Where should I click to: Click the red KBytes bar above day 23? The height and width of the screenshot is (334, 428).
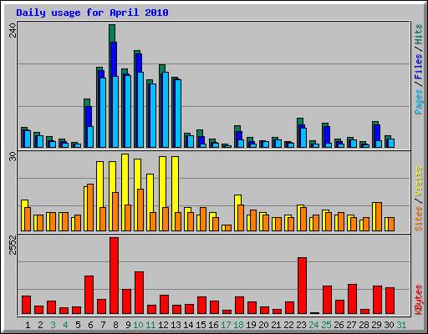click(302, 286)
